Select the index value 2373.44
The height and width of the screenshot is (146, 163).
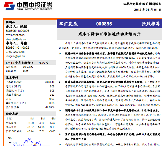(50, 82)
